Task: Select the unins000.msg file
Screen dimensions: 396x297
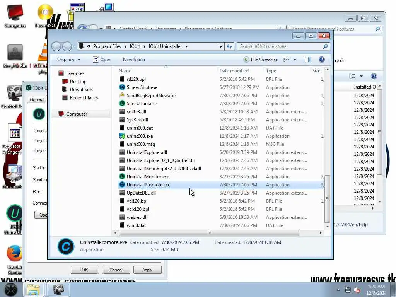Action: coord(221,144)
